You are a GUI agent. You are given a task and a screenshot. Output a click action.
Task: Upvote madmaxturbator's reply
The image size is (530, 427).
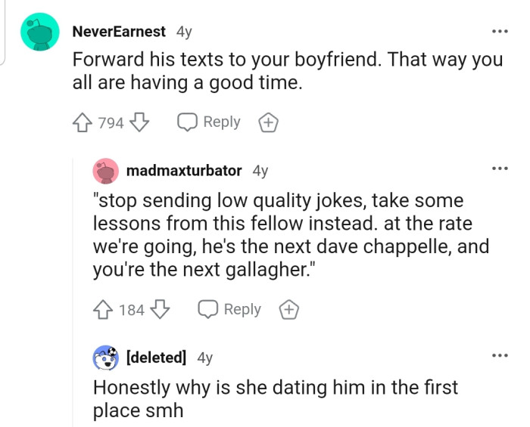[104, 309]
